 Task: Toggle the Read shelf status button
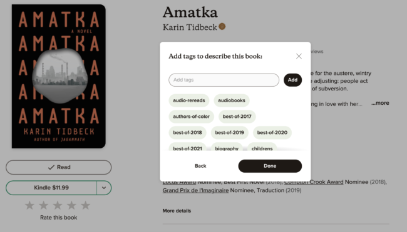pos(59,167)
